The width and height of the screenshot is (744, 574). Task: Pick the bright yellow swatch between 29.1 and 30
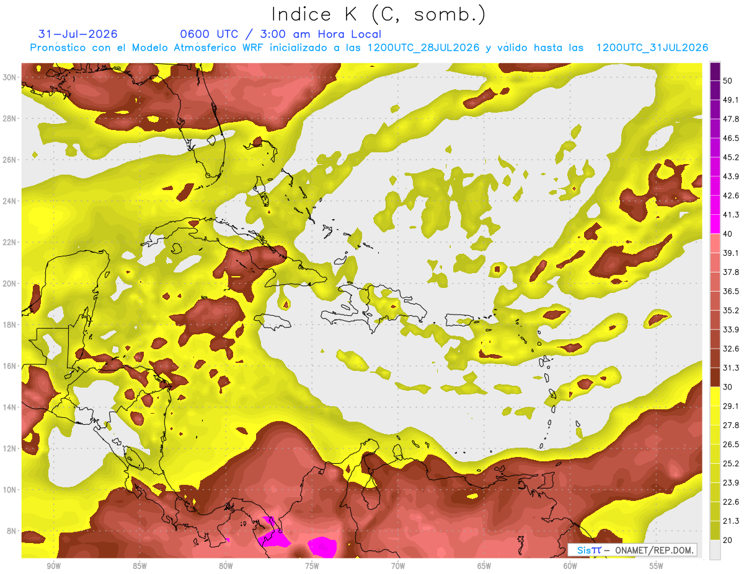pos(715,396)
